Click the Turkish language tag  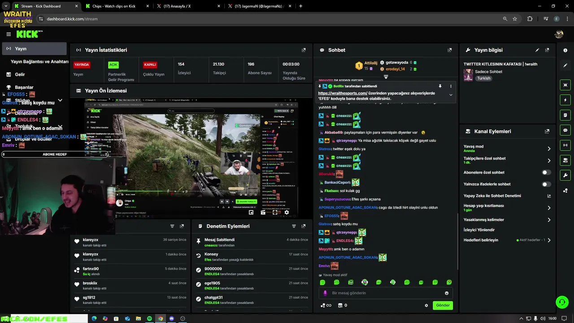point(483,78)
